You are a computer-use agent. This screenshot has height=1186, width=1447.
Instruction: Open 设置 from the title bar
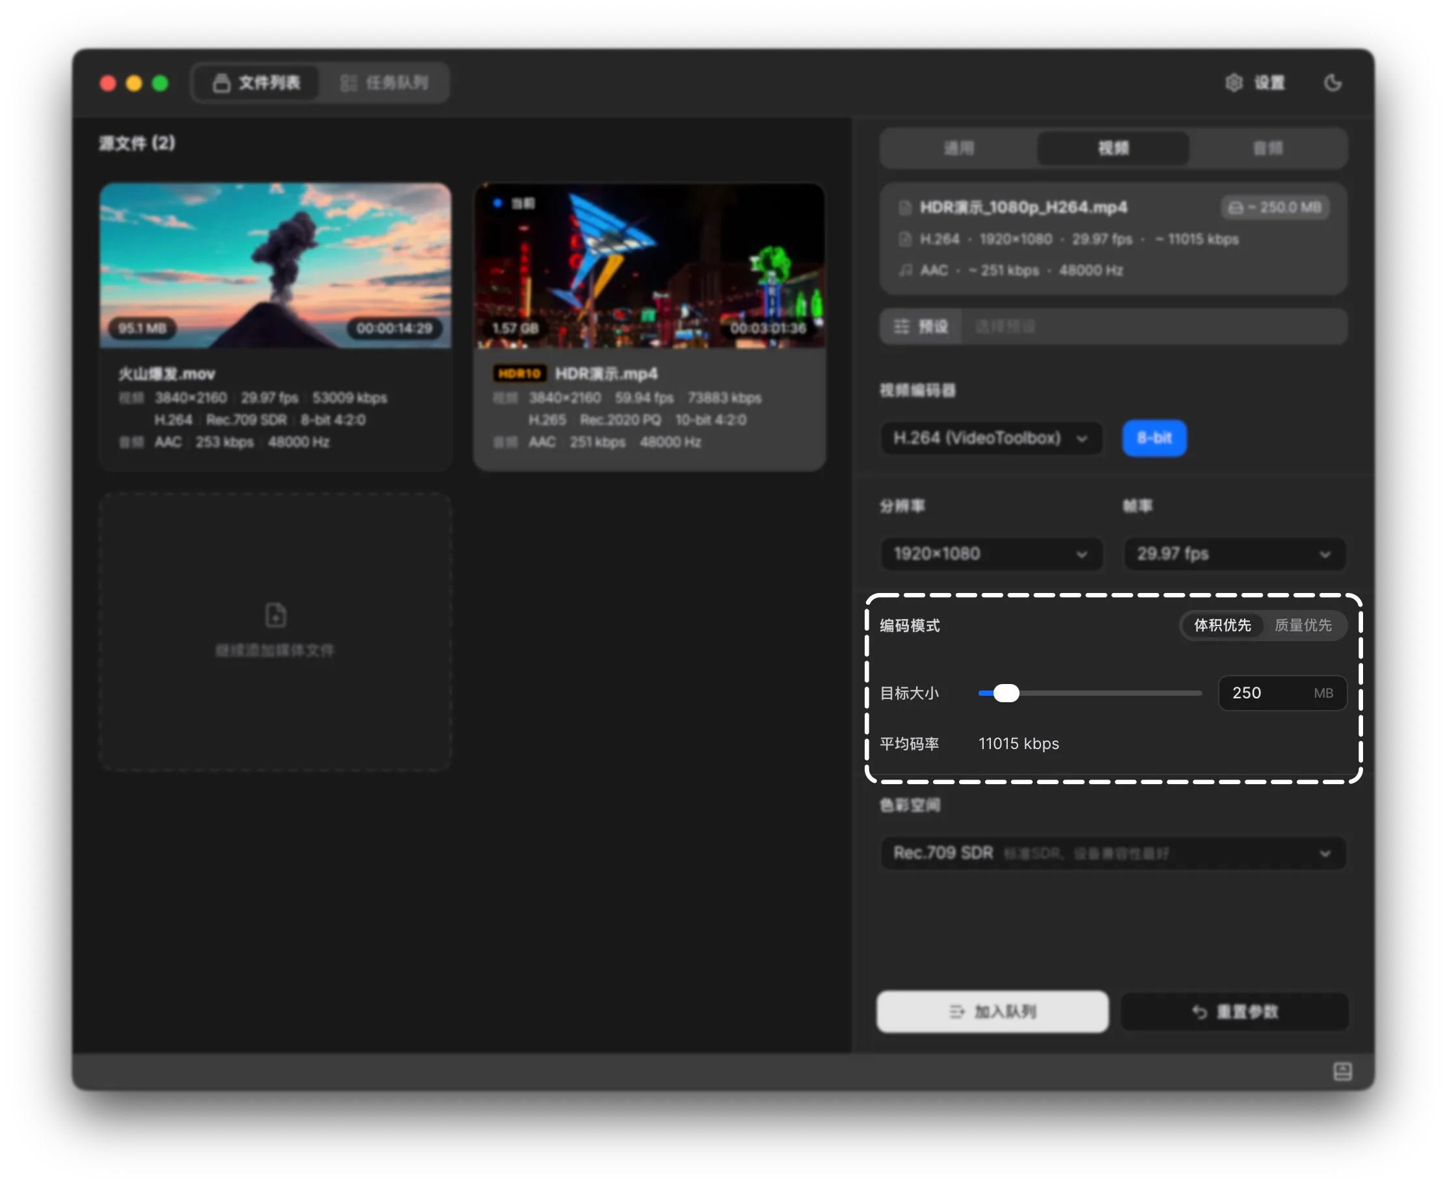click(x=1255, y=83)
